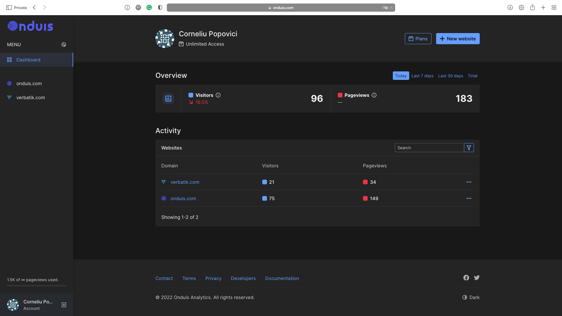Open Corneliu Po... account avatar in sidebar
The image size is (562, 316).
click(13, 305)
